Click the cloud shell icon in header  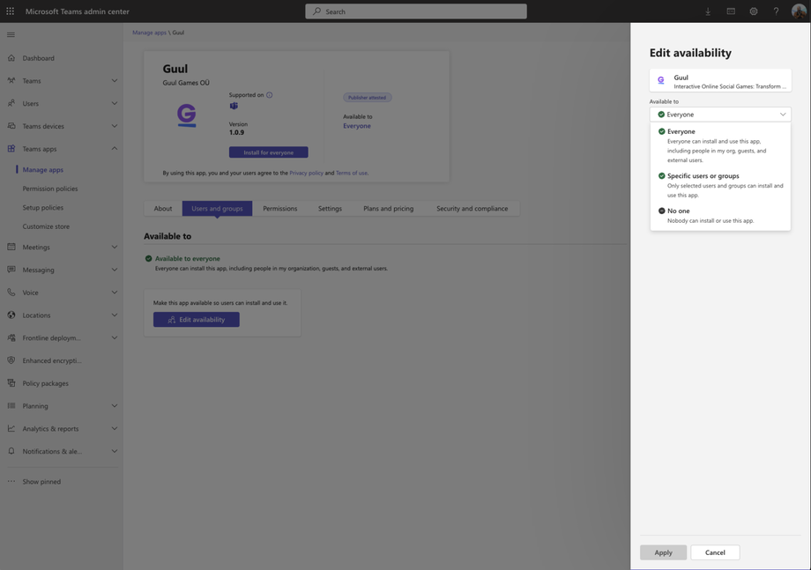[731, 11]
